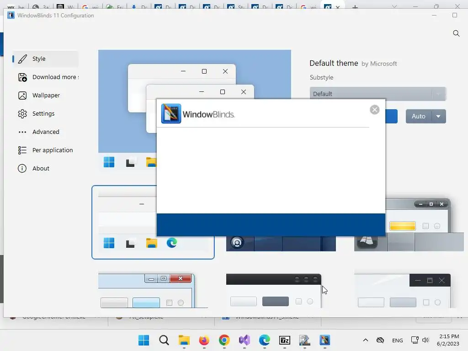Select the dark title bar style thumbnail
Screen dimensions: 468x351
click(274, 291)
